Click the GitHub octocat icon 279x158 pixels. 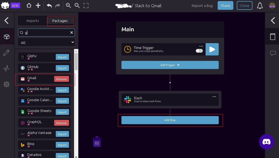(23, 68)
